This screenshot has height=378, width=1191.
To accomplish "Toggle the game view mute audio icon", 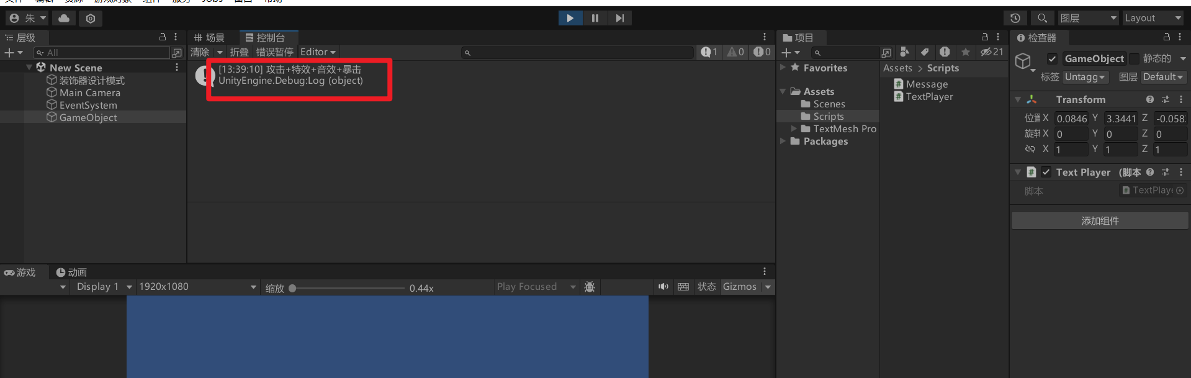I will [x=663, y=287].
